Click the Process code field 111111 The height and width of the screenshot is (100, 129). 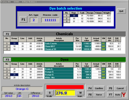tap(50, 20)
